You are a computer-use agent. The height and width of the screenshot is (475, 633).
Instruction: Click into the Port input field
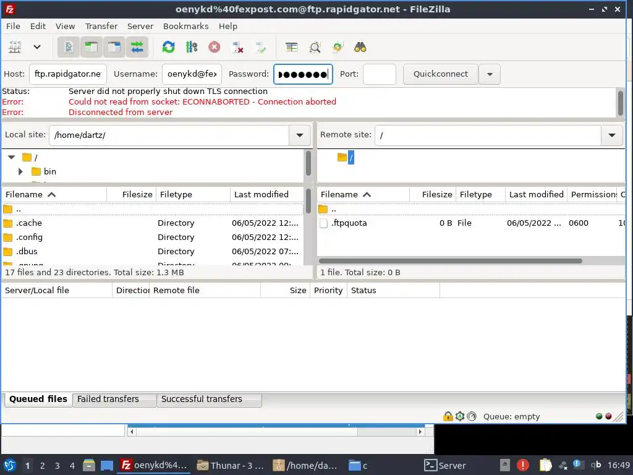coord(379,74)
